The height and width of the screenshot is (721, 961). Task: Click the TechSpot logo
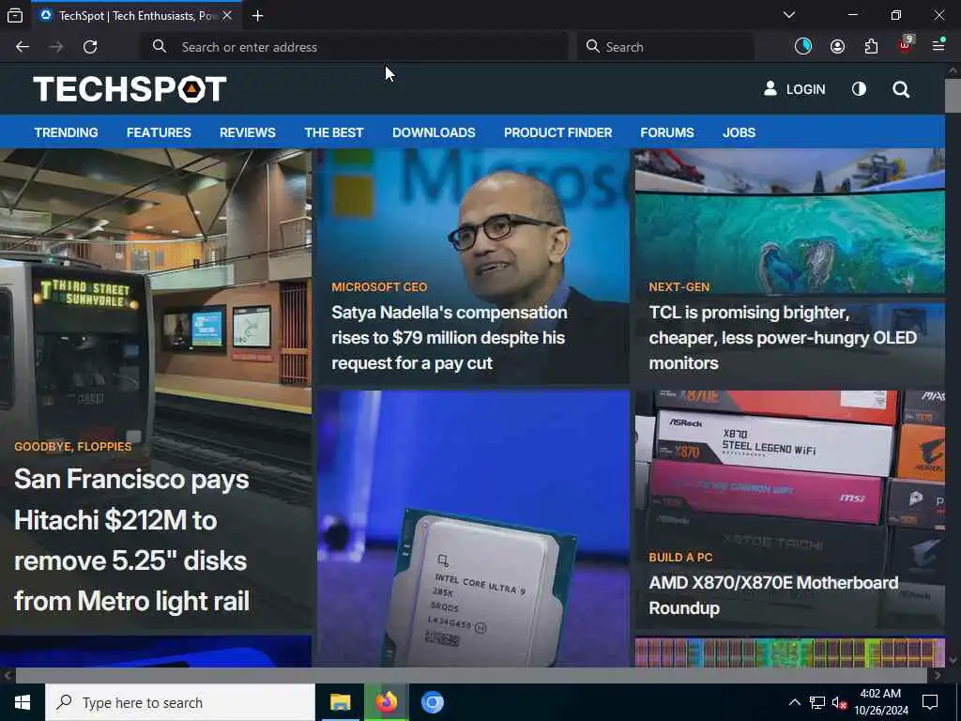click(x=130, y=89)
